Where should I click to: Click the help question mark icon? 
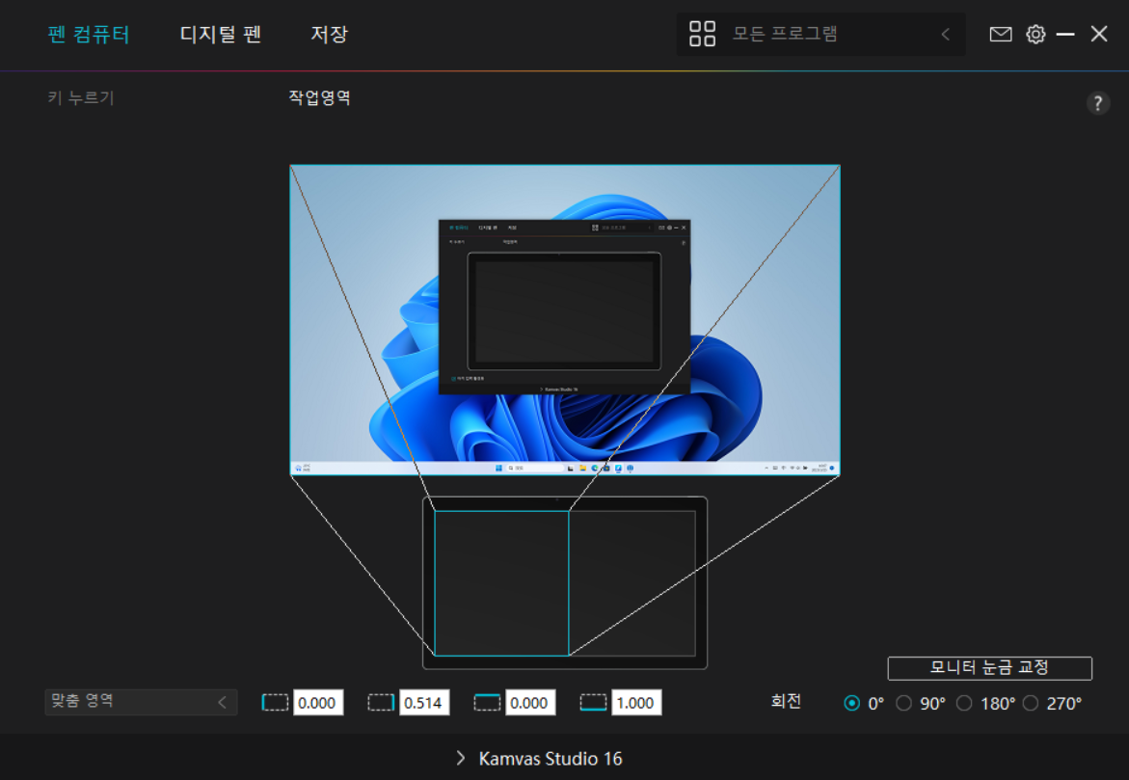1097,102
